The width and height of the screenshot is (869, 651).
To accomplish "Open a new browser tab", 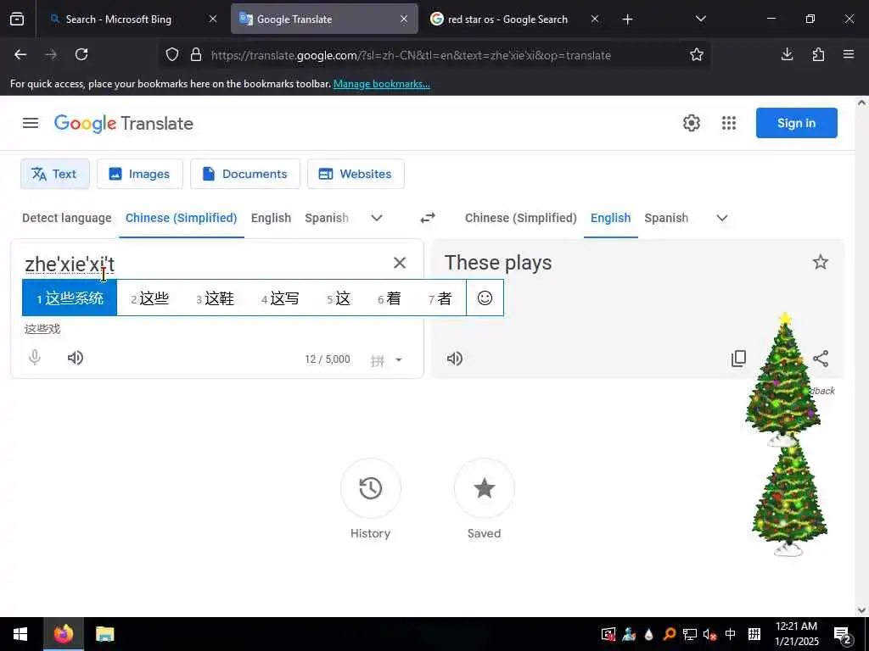I will click(627, 19).
